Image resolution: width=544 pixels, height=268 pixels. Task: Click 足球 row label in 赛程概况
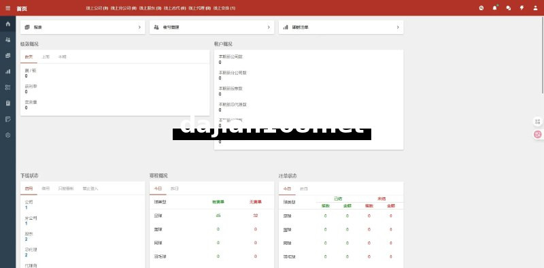[158, 216]
